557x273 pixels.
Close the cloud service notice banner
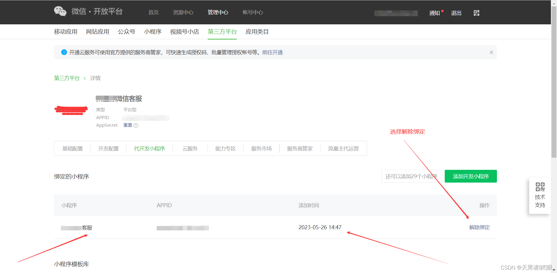(x=491, y=52)
